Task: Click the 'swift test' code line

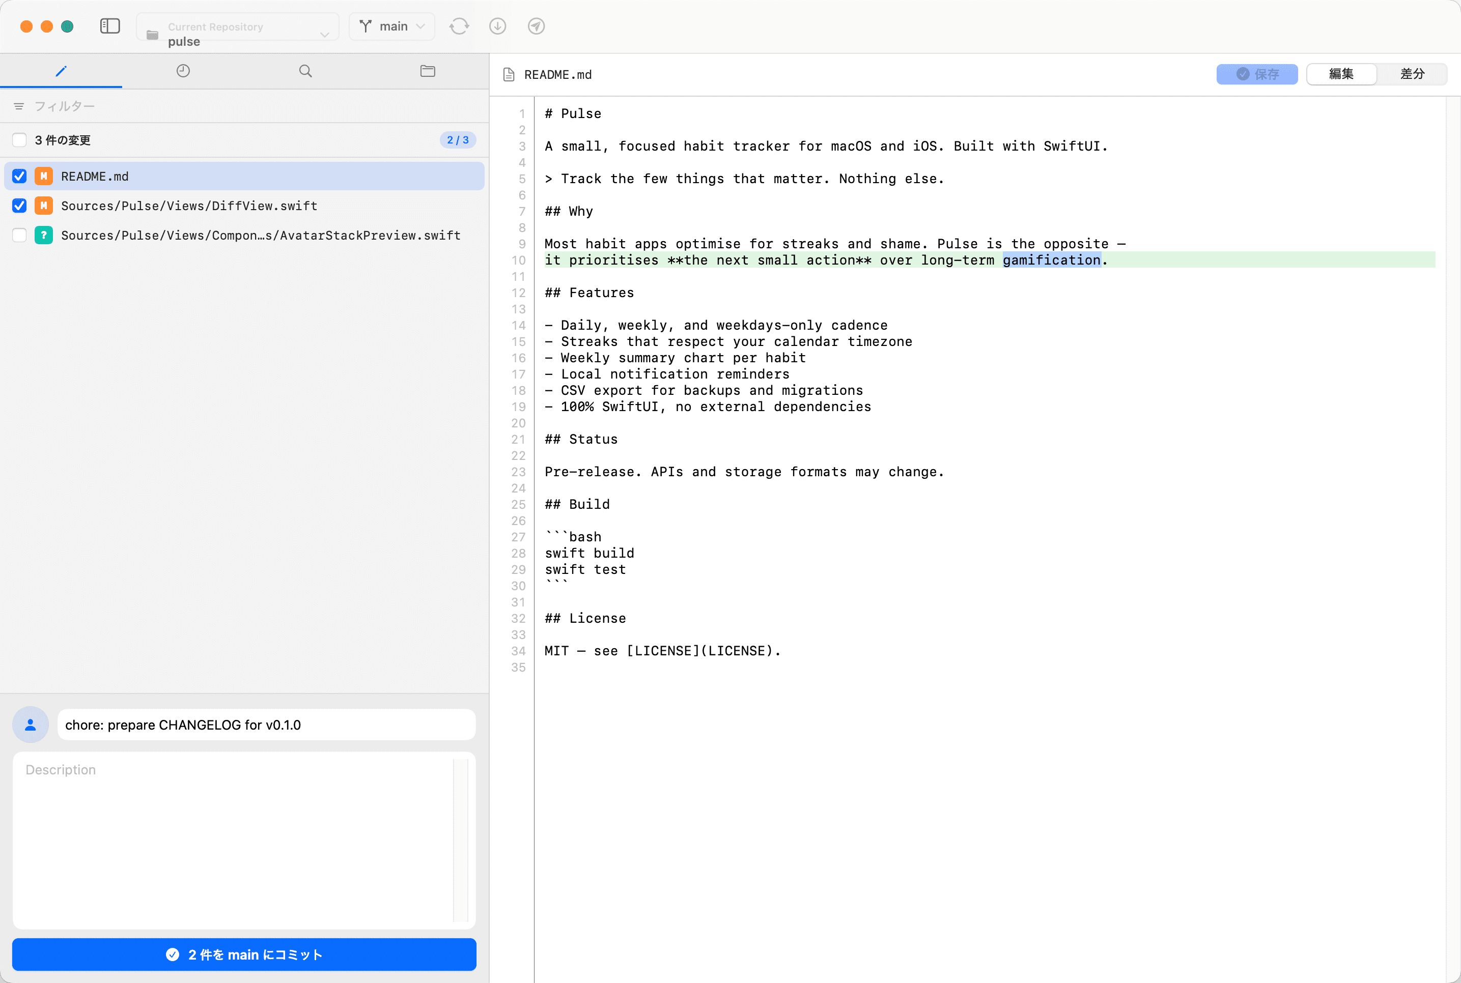Action: click(585, 569)
